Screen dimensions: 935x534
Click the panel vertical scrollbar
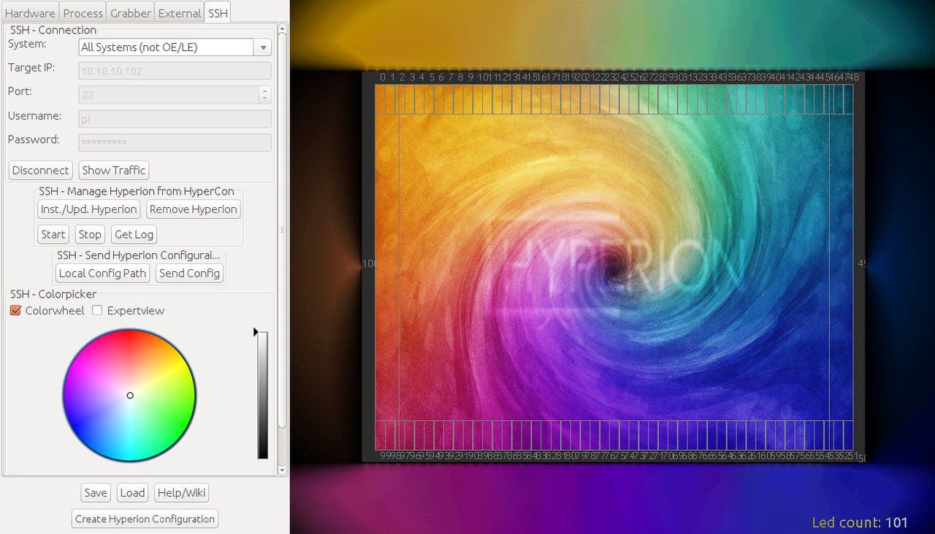point(283,231)
